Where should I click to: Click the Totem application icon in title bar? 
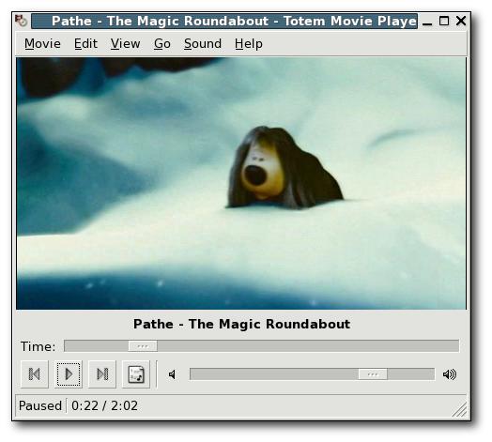coord(22,21)
